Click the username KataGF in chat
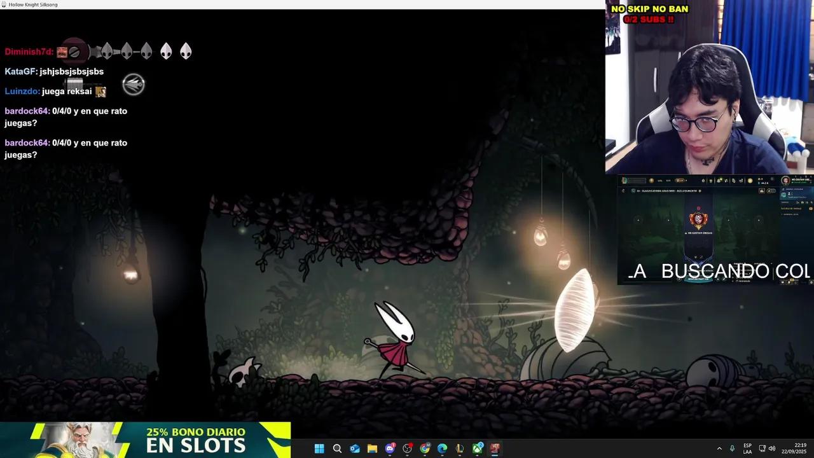The height and width of the screenshot is (458, 814). pos(21,72)
